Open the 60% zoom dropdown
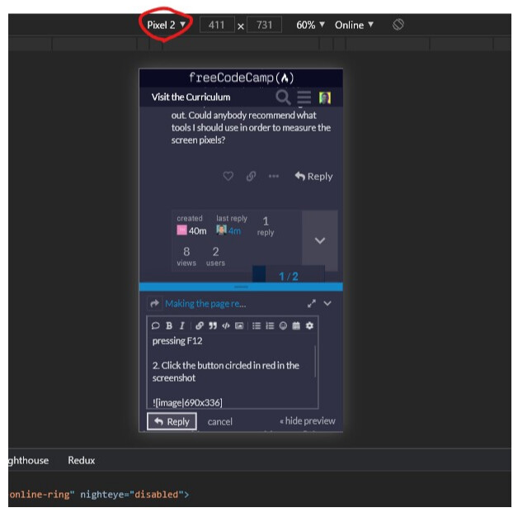Image resolution: width=518 pixels, height=522 pixels. tap(310, 25)
